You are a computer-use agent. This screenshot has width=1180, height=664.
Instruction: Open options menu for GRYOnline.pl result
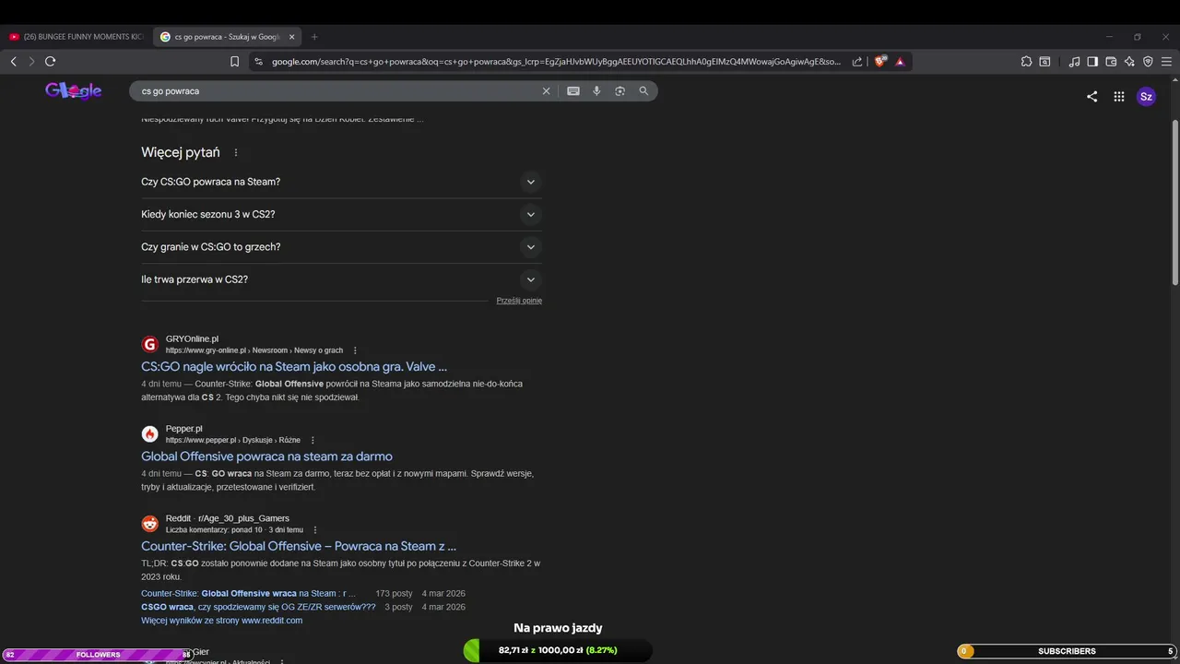[x=355, y=350]
